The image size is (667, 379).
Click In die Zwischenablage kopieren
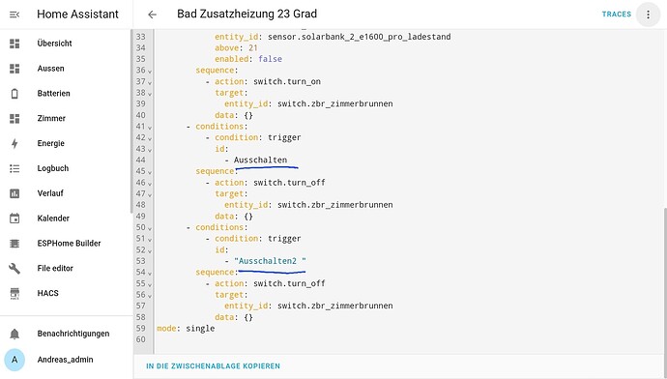pos(213,365)
